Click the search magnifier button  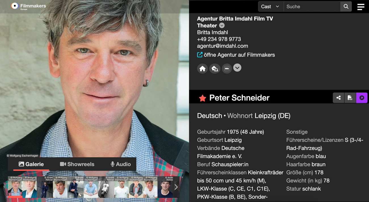[x=346, y=7]
